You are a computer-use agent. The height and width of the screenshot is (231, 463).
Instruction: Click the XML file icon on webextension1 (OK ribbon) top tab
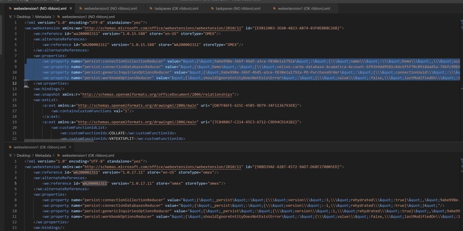(274, 8)
